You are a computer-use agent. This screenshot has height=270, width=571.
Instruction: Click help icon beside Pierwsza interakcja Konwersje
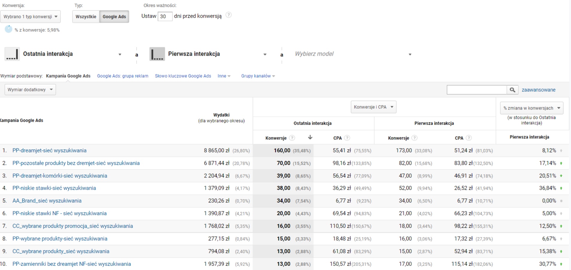pyautogui.click(x=414, y=138)
